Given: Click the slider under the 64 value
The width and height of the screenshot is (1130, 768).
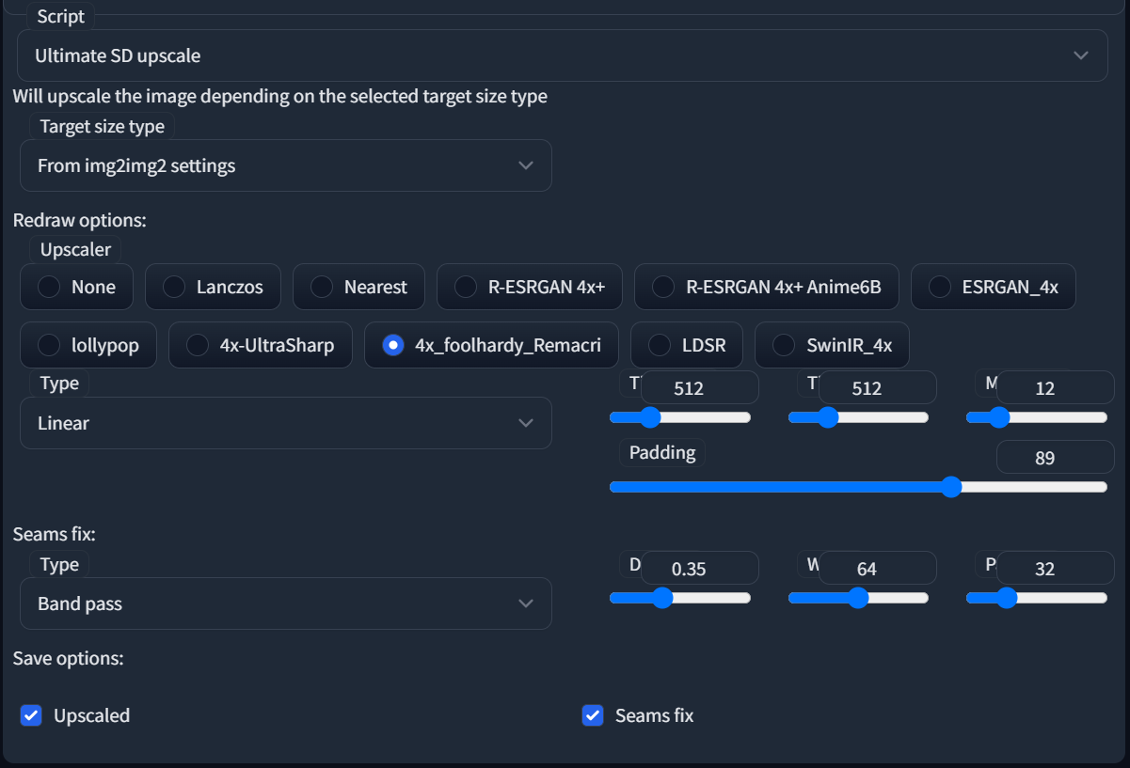Looking at the screenshot, I should [x=858, y=598].
